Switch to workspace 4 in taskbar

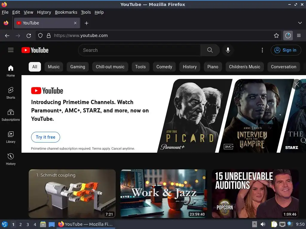pos(35,225)
